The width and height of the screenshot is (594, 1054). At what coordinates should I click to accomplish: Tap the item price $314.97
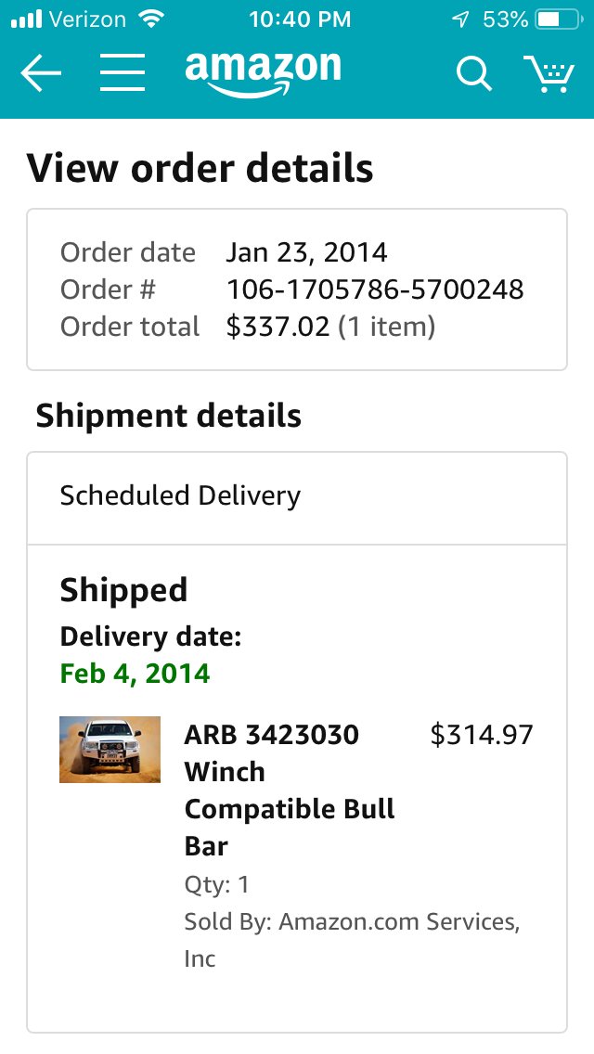tap(482, 735)
